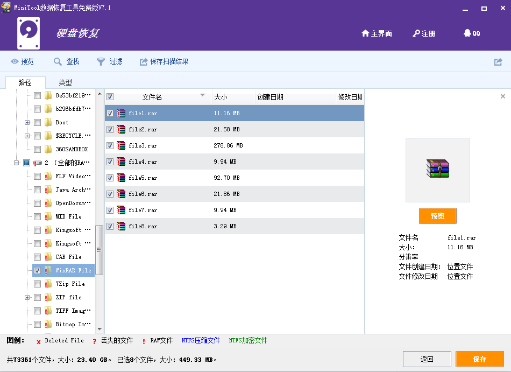
Task: Sort by 大小 column header
Action: coord(233,97)
